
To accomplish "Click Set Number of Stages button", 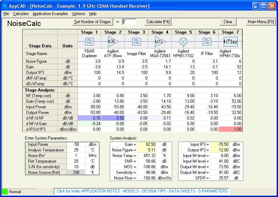I will point(92,22).
